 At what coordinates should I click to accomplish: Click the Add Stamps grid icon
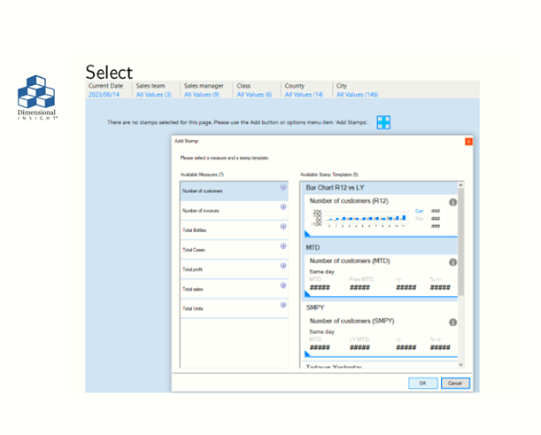pyautogui.click(x=383, y=122)
